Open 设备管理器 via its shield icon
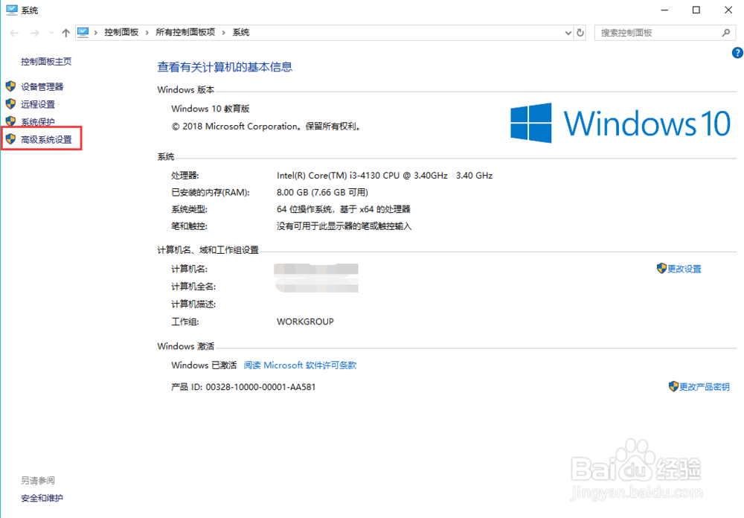 pos(10,86)
